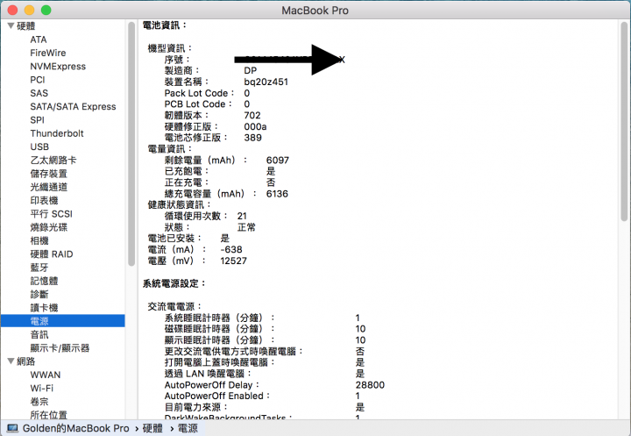631x436 pixels.
Task: Select 讀卡機 in the sidebar
Action: coord(45,307)
